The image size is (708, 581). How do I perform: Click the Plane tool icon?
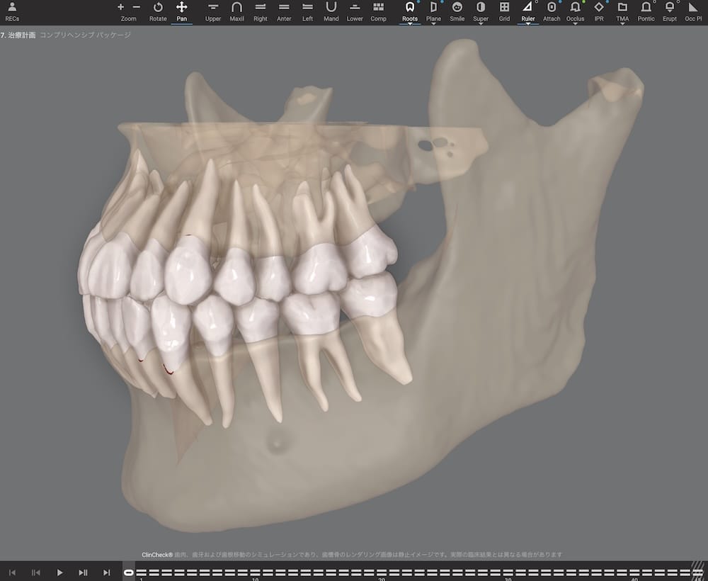click(433, 7)
